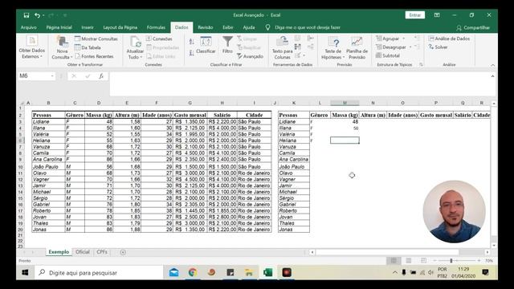Open Fontes Recentes

[94, 56]
